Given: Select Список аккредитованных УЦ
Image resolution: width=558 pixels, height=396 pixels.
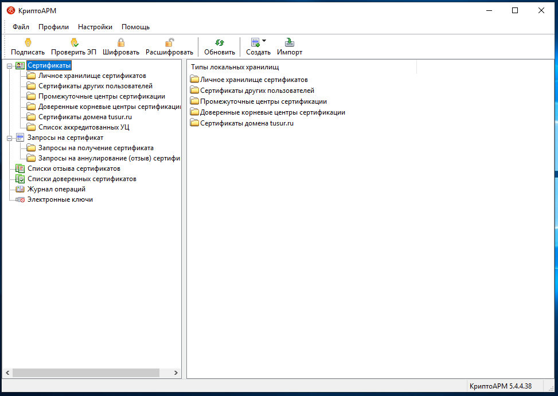Looking at the screenshot, I should tap(84, 127).
